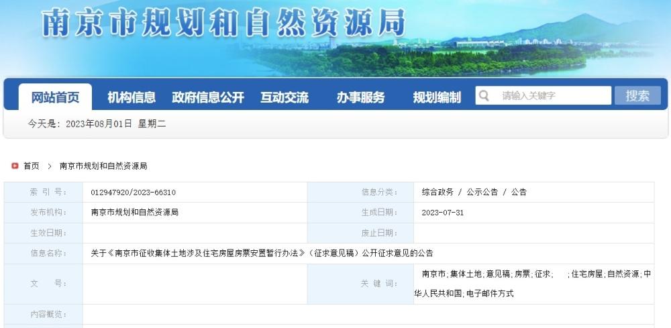Click the search magnifier icon
Image resolution: width=671 pixels, height=328 pixels.
point(484,95)
